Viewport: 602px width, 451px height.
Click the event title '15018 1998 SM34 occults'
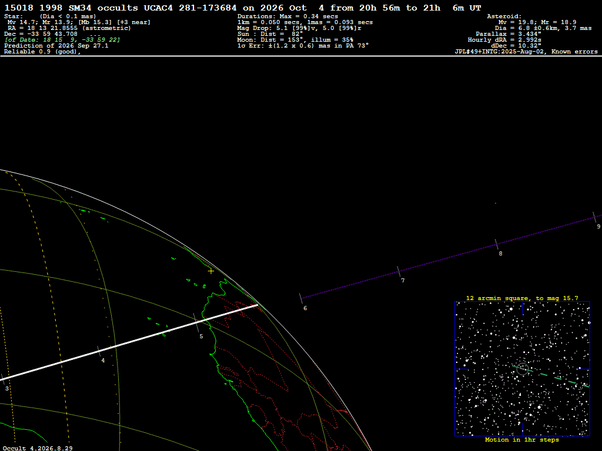coord(71,8)
